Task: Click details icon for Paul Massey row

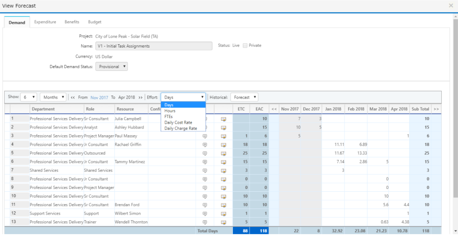Action: [x=223, y=136]
